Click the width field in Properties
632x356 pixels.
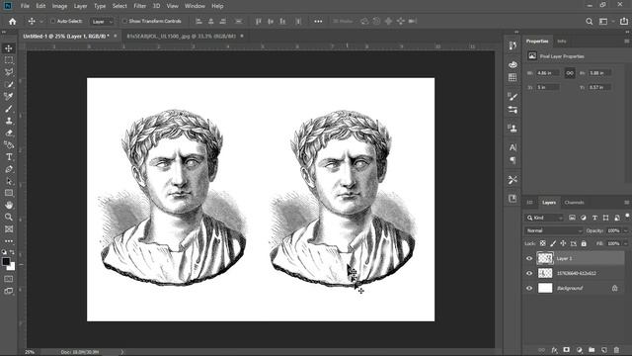pyautogui.click(x=548, y=73)
